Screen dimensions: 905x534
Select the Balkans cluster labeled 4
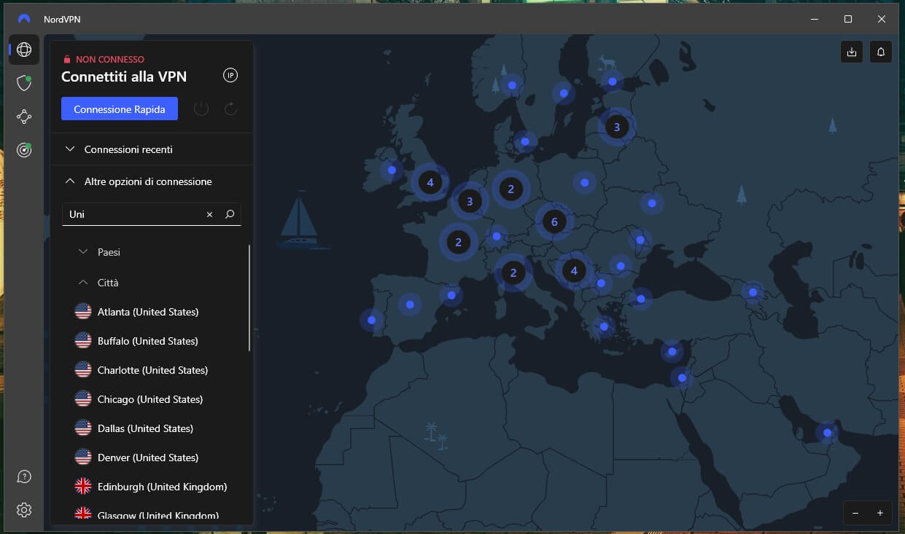tap(574, 270)
